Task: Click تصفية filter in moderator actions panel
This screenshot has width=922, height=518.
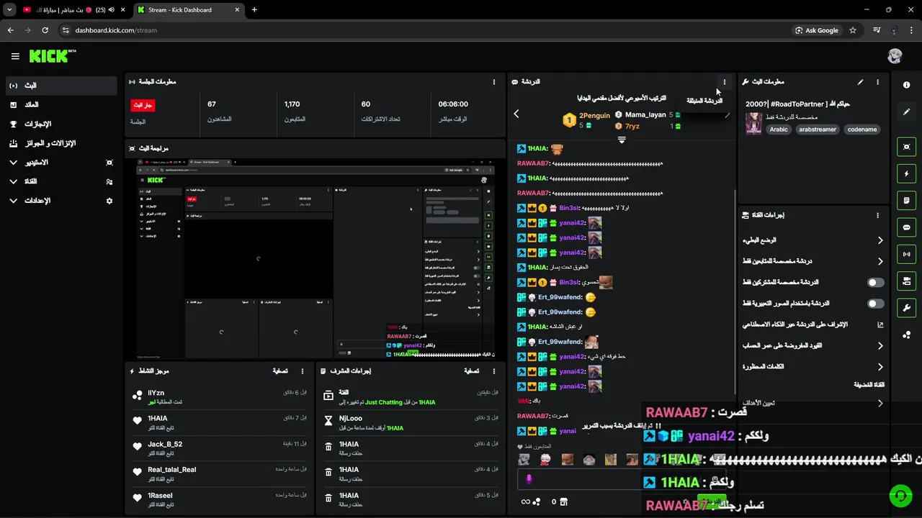Action: tap(471, 371)
